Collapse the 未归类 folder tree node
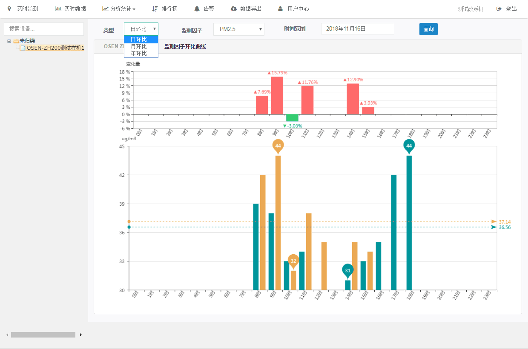Image resolution: width=528 pixels, height=349 pixels. [9, 41]
